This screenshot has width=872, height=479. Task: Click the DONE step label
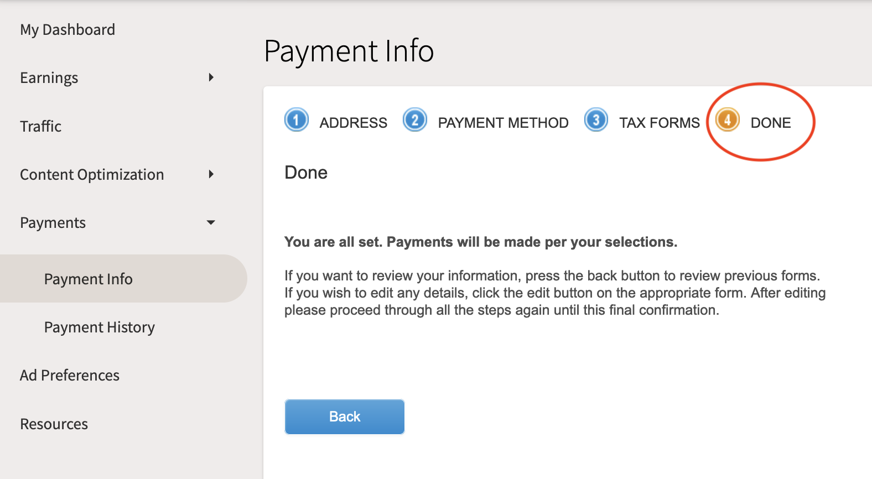coord(771,123)
